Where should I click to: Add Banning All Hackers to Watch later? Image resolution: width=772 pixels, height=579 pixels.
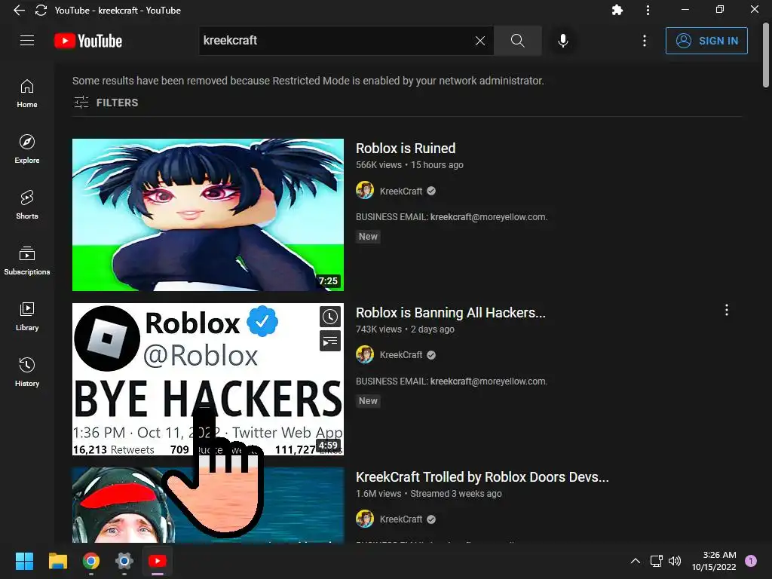[x=330, y=317]
